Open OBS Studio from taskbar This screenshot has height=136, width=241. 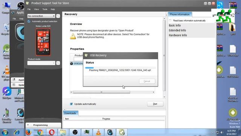click(75, 133)
